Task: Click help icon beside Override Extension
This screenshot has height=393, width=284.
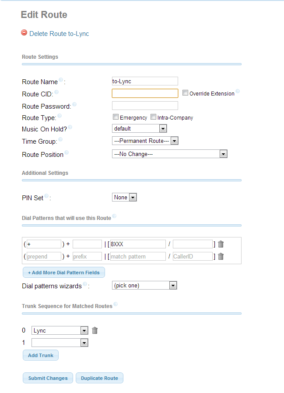Action: pos(238,92)
